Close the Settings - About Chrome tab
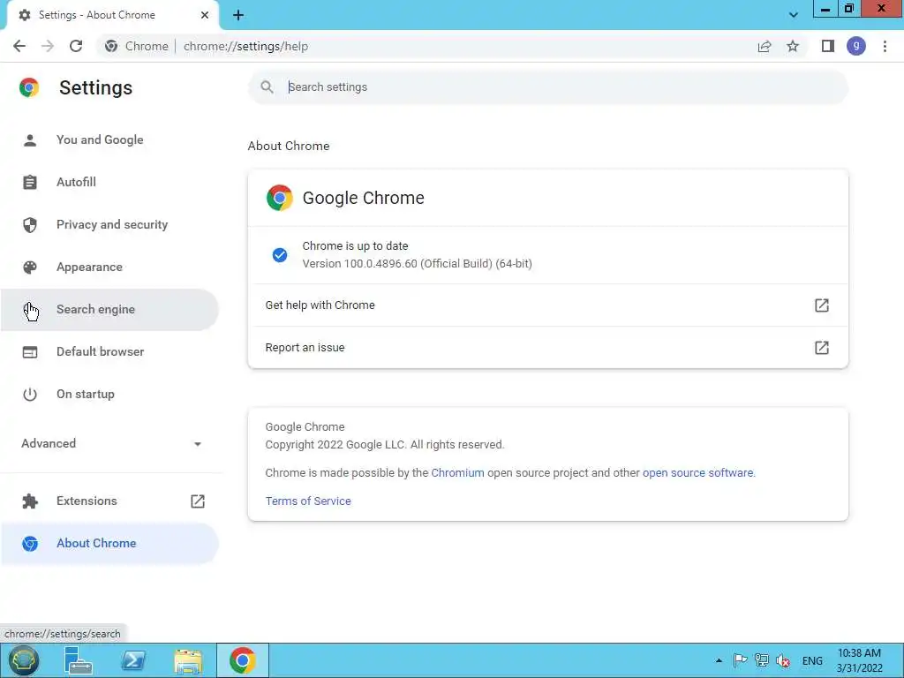 click(x=205, y=15)
